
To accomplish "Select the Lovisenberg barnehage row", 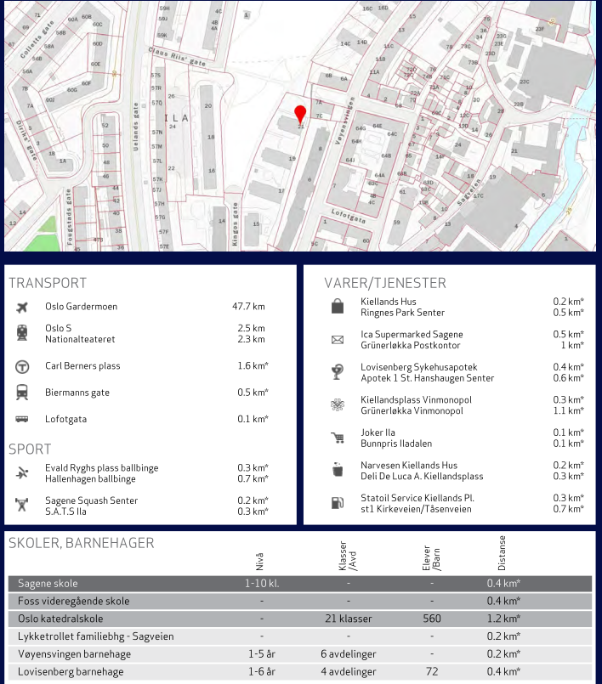I will coord(300,672).
